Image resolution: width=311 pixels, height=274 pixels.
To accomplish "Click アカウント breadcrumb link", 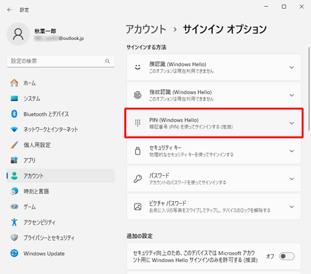I will 146,29.
